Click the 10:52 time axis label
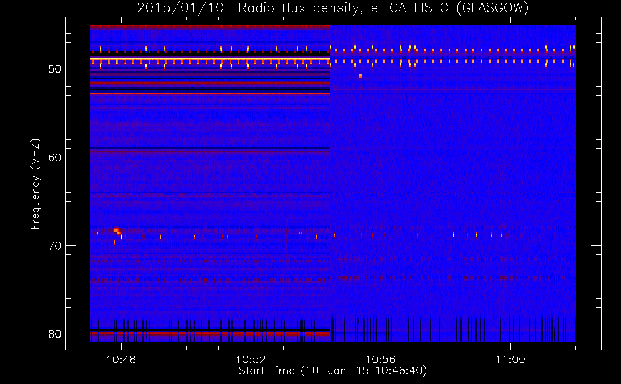 click(x=251, y=360)
